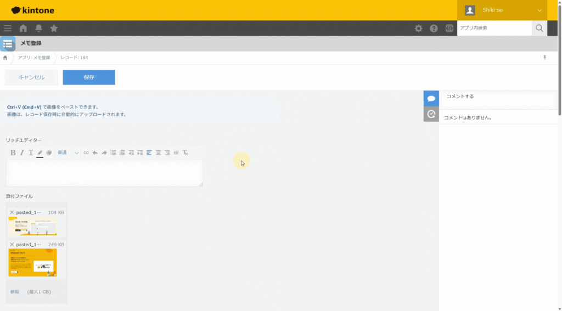Open the Shiki-so user account menu
The width and height of the screenshot is (562, 311).
pyautogui.click(x=503, y=10)
